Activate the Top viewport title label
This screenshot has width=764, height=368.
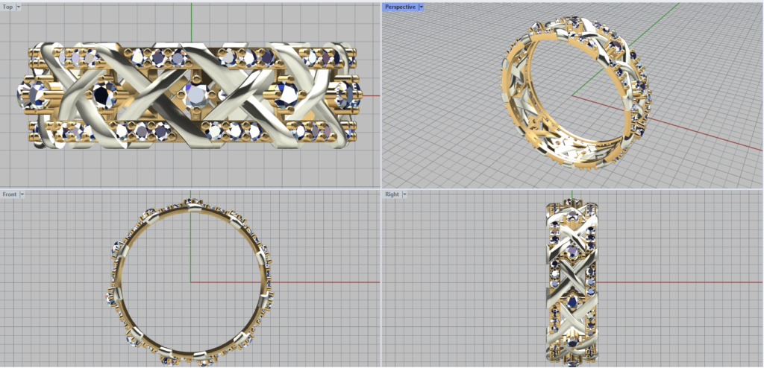[x=7, y=7]
